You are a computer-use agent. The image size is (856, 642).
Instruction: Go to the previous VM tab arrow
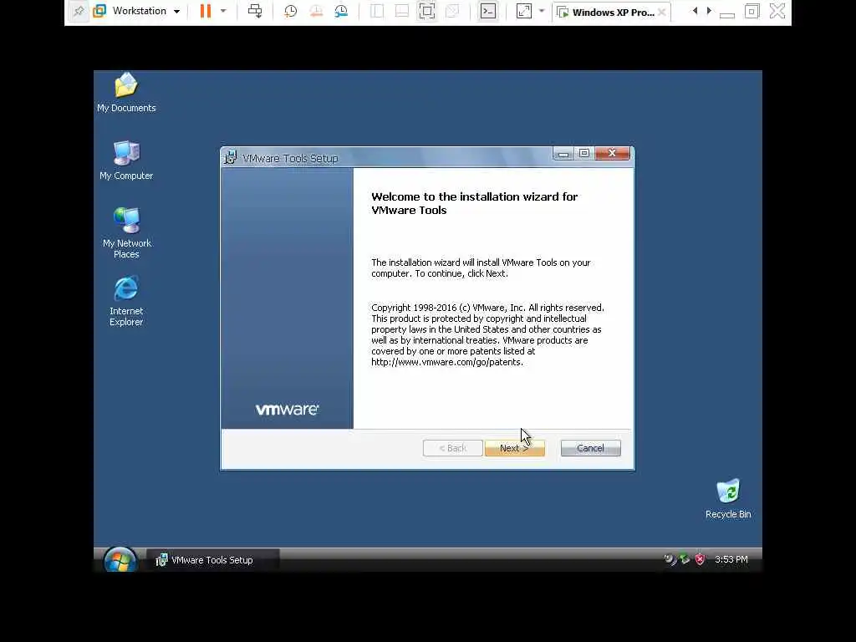(695, 11)
